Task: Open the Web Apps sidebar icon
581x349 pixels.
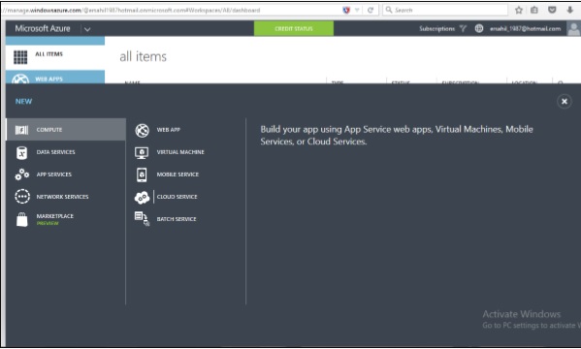Action: (x=20, y=79)
